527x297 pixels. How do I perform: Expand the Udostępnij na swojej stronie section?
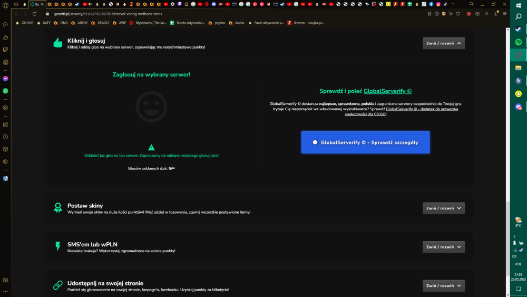[444, 285]
